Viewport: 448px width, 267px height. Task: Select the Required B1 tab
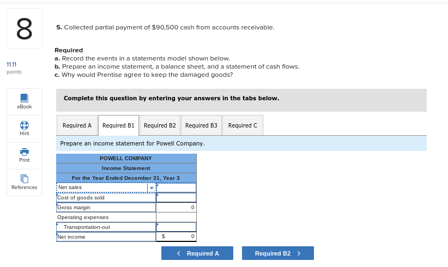click(x=119, y=125)
